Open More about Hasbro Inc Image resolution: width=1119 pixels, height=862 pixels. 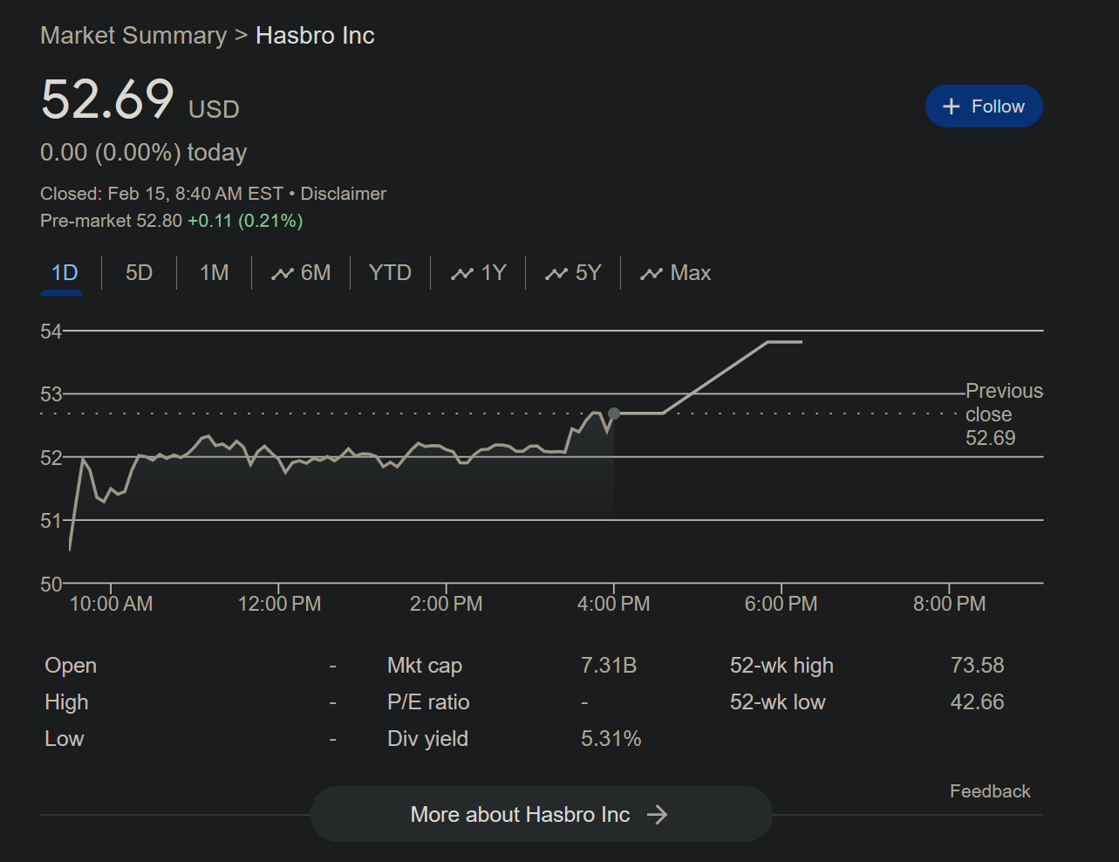[x=541, y=814]
